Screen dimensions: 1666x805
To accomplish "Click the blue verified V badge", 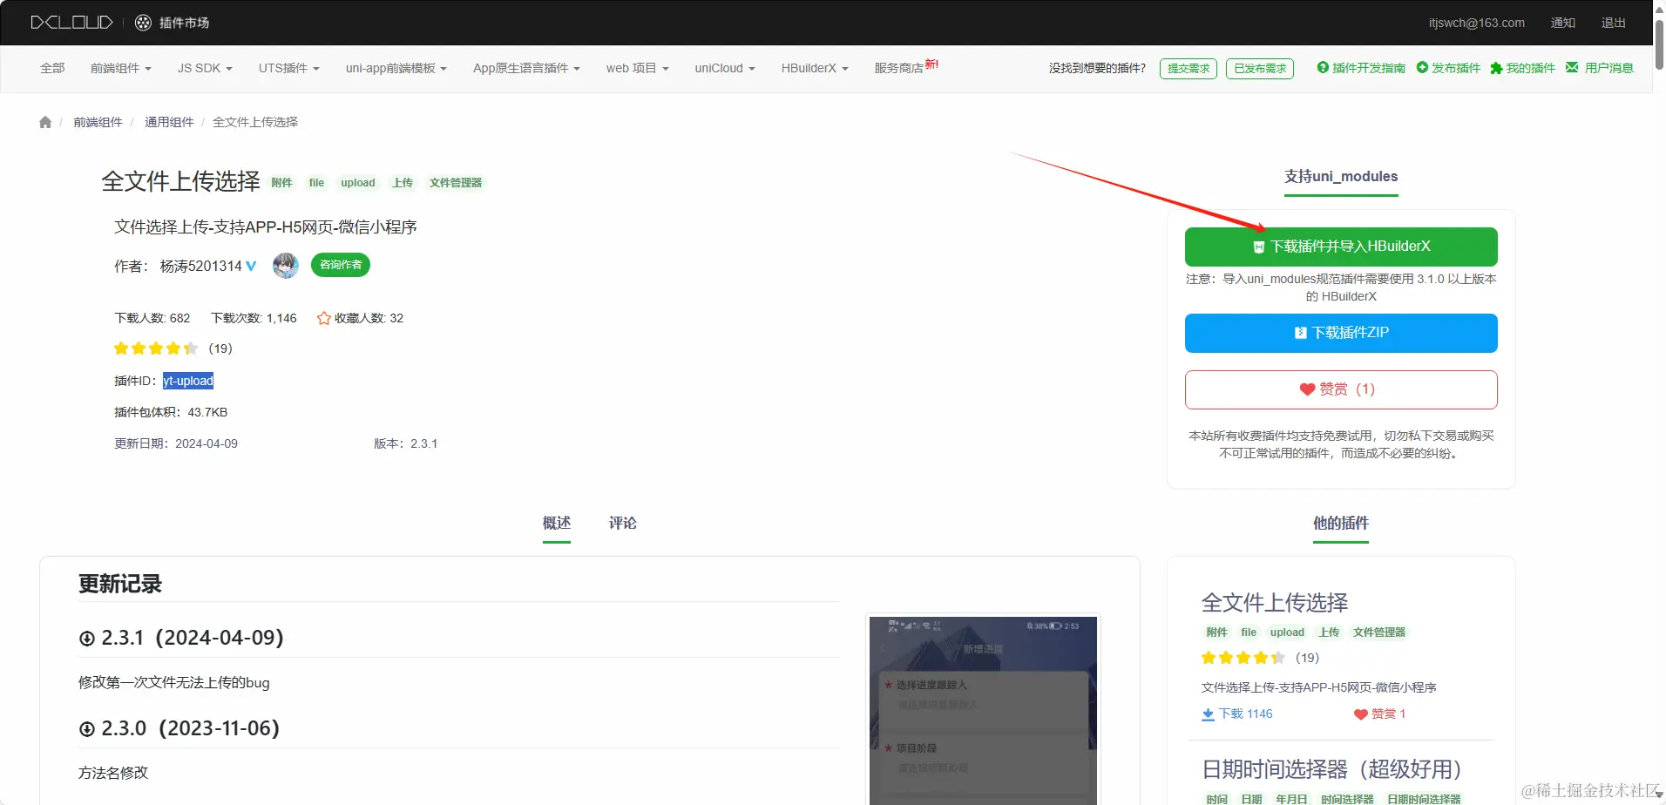I will click(251, 266).
